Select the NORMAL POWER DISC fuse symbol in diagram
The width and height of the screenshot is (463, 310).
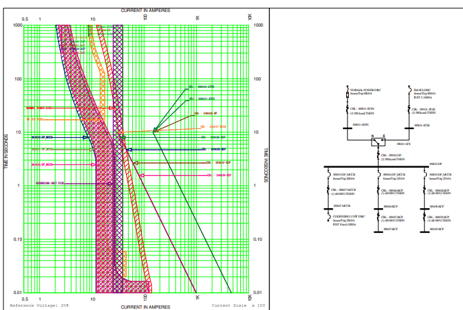(348, 94)
